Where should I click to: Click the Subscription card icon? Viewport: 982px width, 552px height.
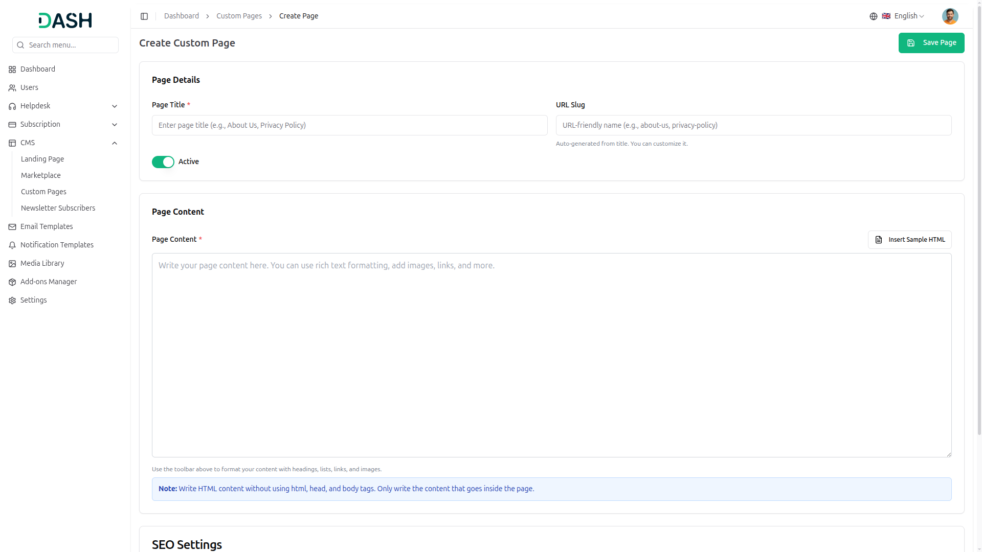pos(12,125)
